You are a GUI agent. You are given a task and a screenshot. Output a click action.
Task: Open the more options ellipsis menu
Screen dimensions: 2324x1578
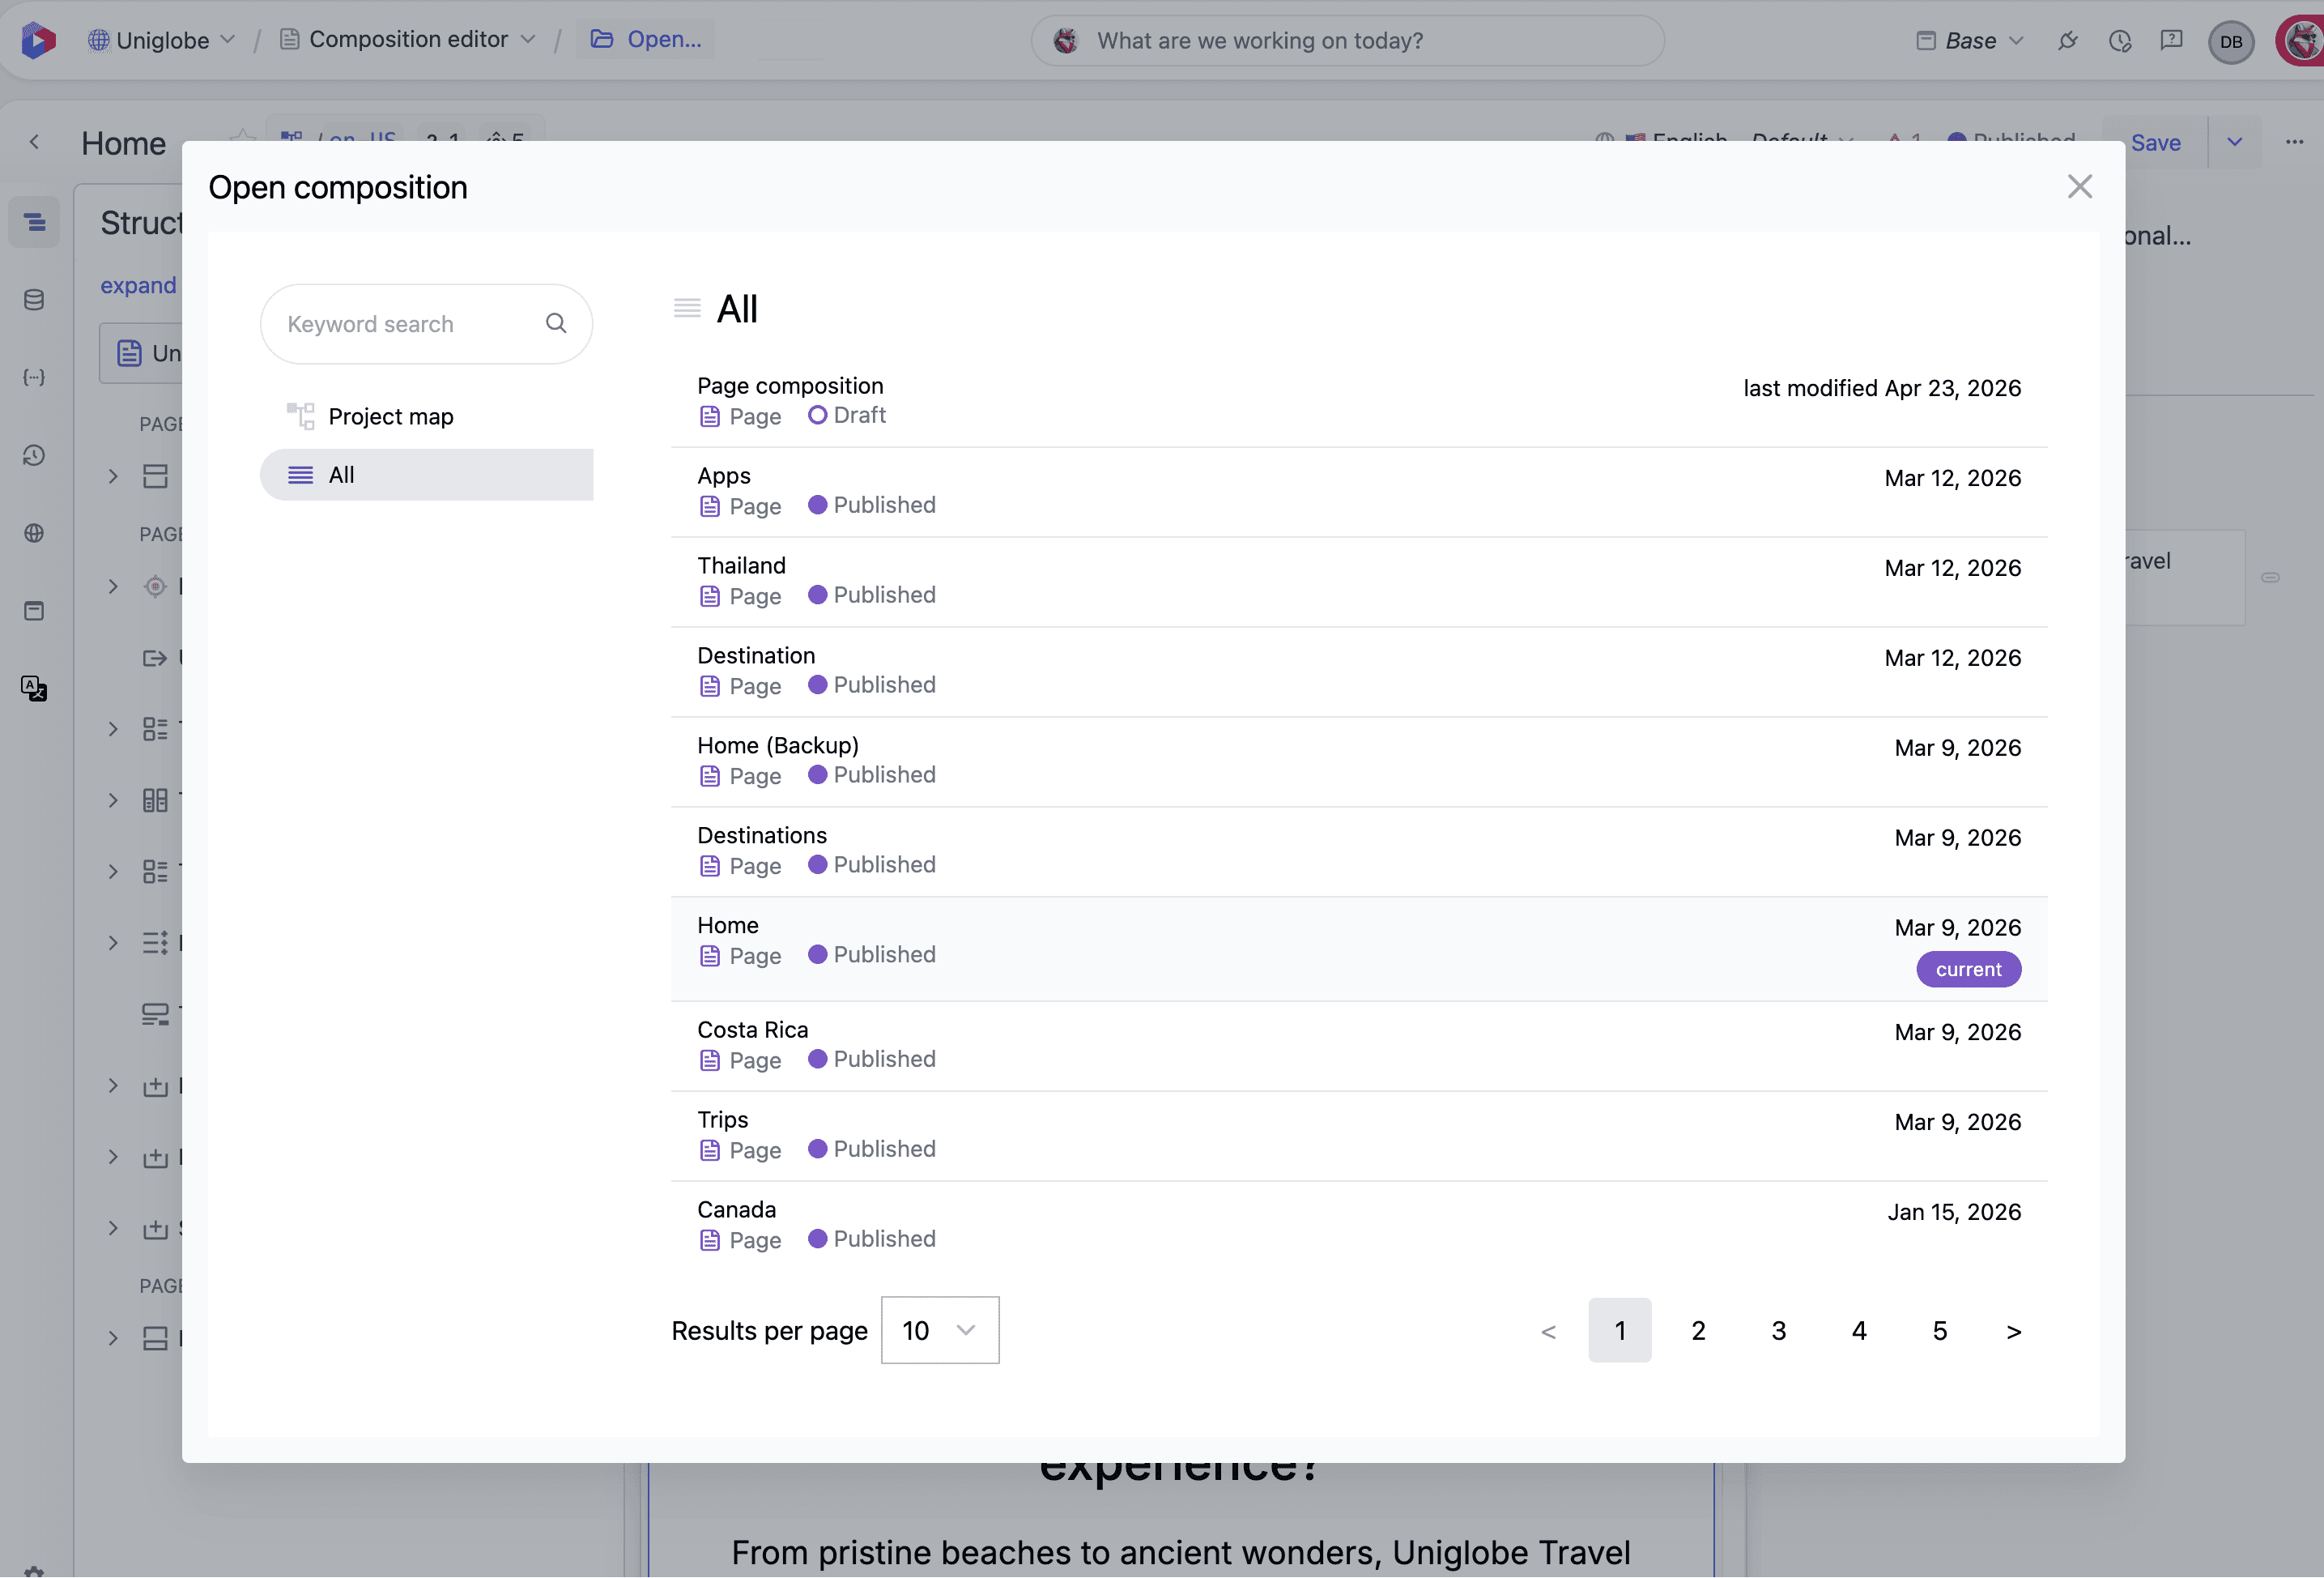[x=2294, y=142]
